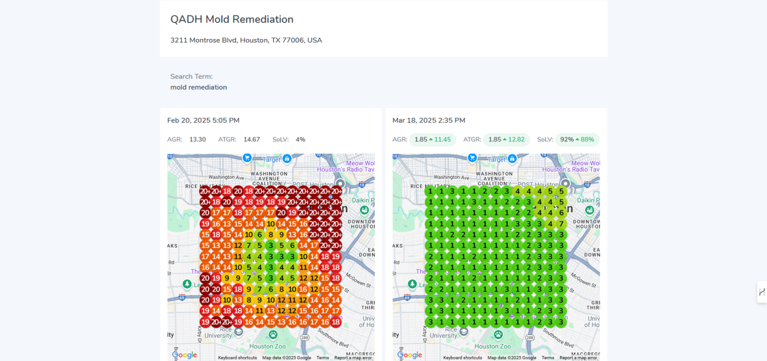The image size is (767, 361).
Task: Click Rice University graduation cap icon on Mar 18 map
Action: click(464, 332)
